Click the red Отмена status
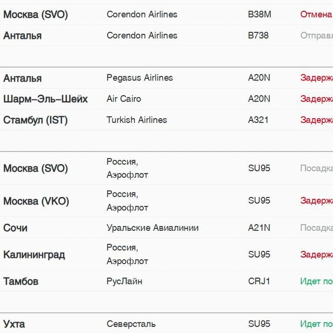The height and width of the screenshot is (333, 333). click(316, 14)
